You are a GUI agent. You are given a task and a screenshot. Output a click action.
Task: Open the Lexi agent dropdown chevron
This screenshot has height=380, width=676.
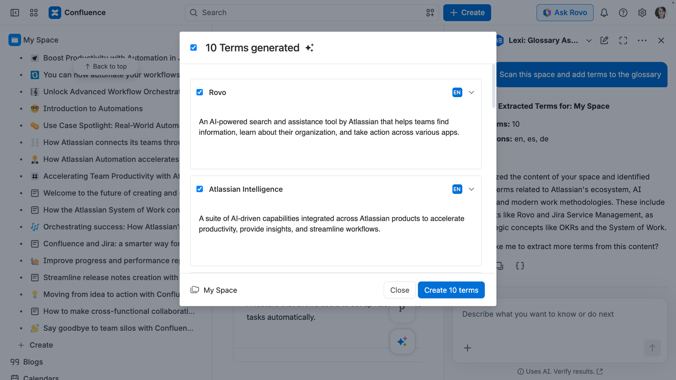point(589,40)
